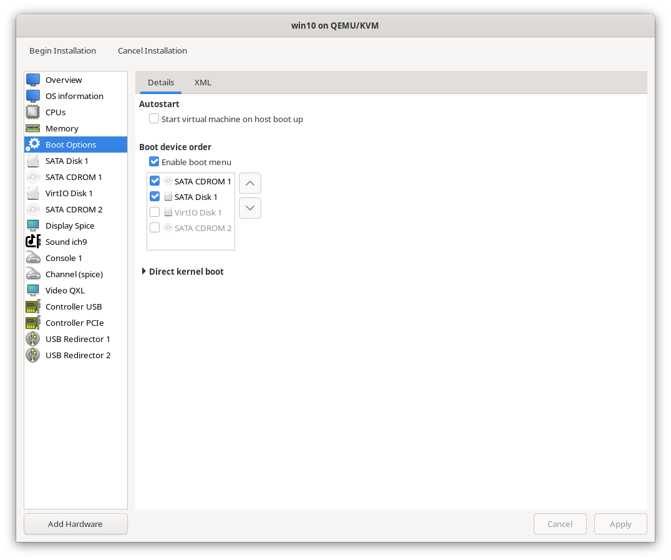The height and width of the screenshot is (560, 671).
Task: Open the Video QXL label
Action: pos(65,291)
